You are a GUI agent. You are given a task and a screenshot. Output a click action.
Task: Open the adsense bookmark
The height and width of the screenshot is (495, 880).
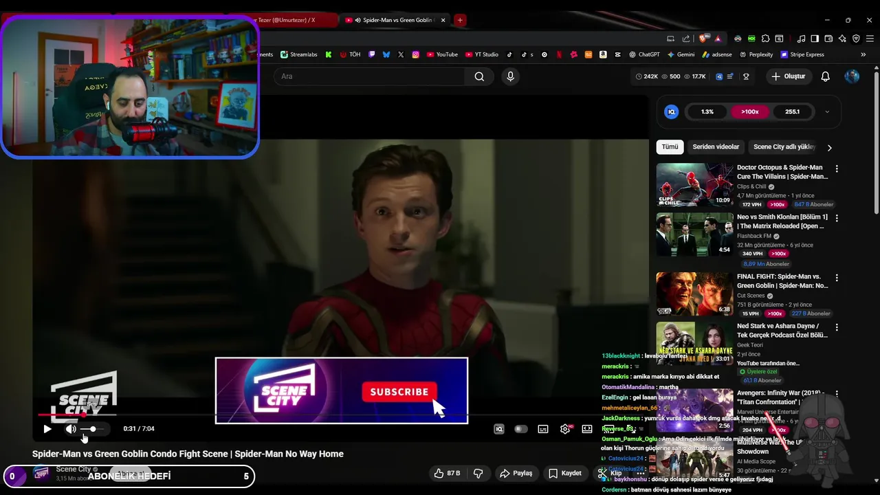[717, 54]
